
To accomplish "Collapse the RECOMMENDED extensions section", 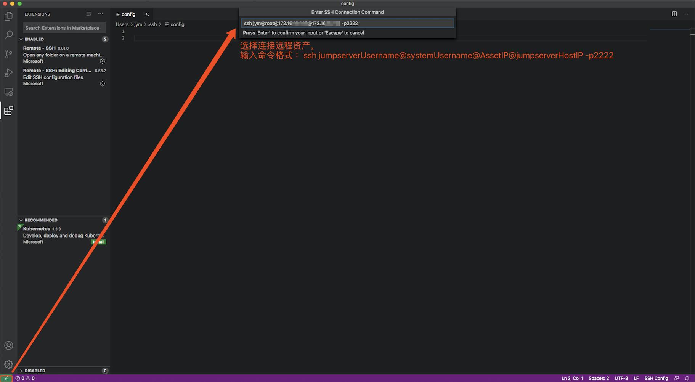I will click(21, 220).
